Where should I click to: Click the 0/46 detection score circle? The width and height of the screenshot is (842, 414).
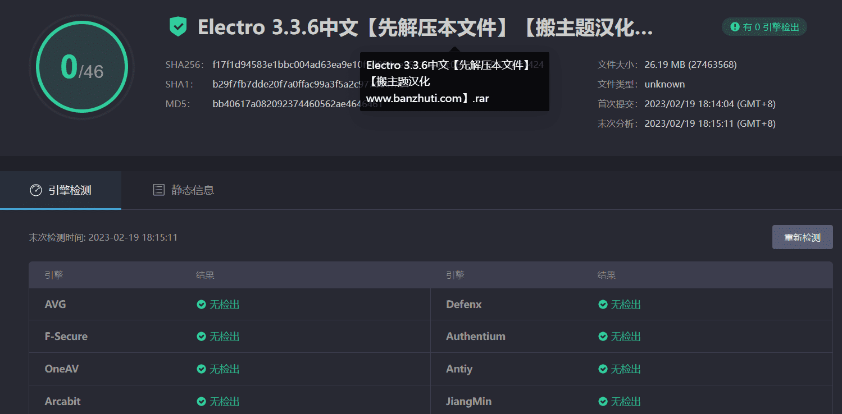82,67
